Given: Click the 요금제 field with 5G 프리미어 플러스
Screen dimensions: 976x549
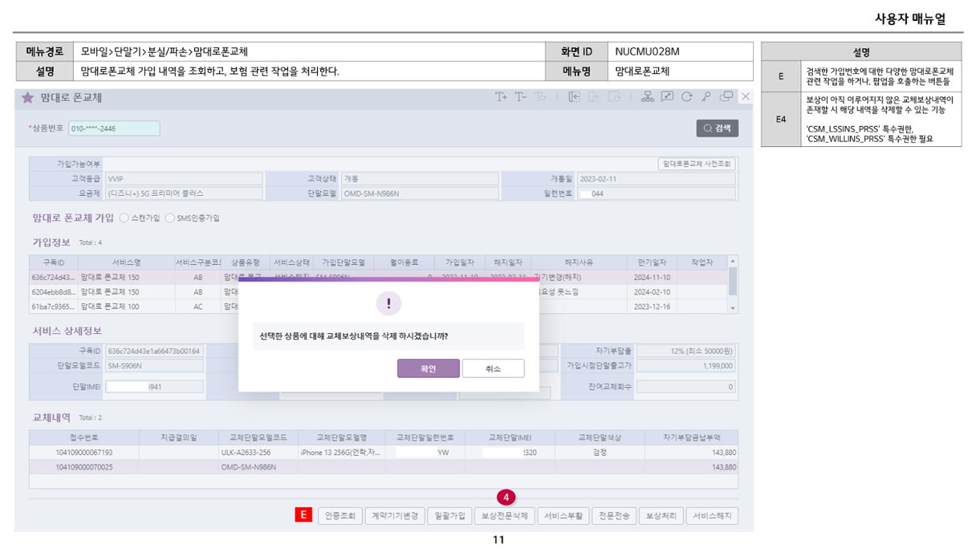Looking at the screenshot, I should (183, 194).
